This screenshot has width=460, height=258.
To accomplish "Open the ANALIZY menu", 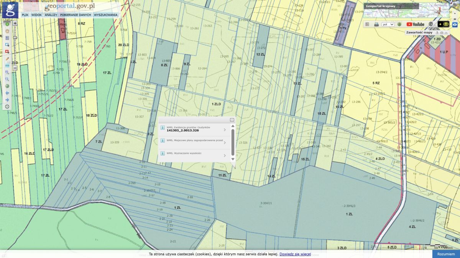I will 51,15.
